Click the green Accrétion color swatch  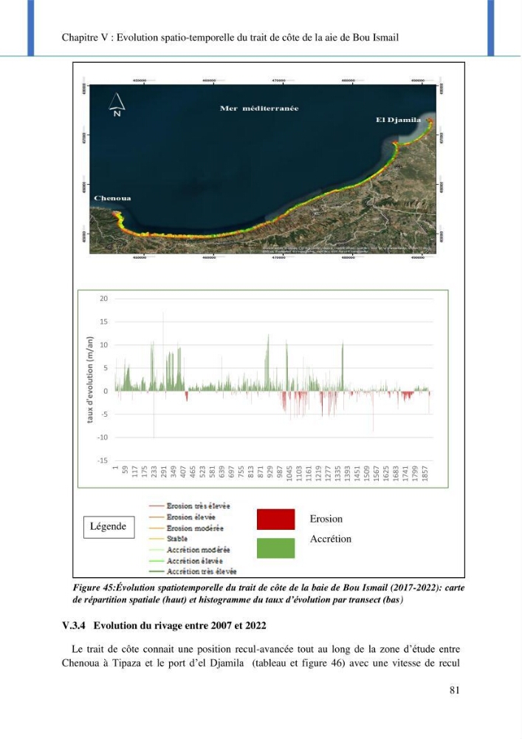[276, 548]
